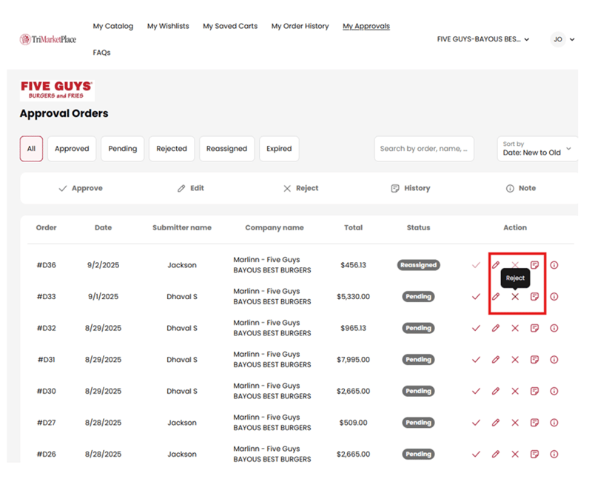Open history icon for order #D31
This screenshot has width=592, height=479.
tap(534, 360)
